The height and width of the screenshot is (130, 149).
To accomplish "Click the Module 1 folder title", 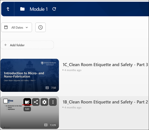I will pyautogui.click(x=39, y=9).
